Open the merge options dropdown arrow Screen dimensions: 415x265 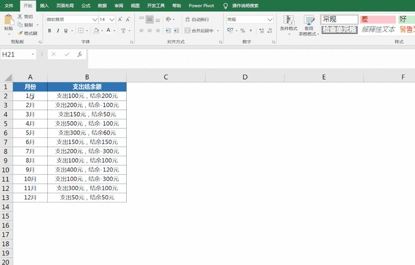coord(218,31)
